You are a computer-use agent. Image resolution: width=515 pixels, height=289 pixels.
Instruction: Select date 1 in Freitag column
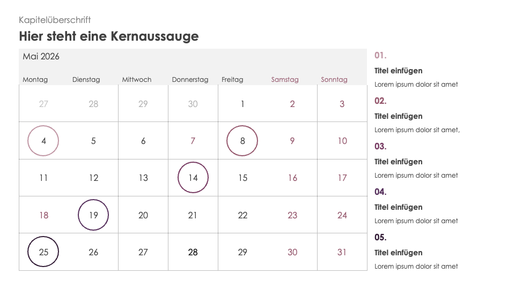tap(242, 104)
